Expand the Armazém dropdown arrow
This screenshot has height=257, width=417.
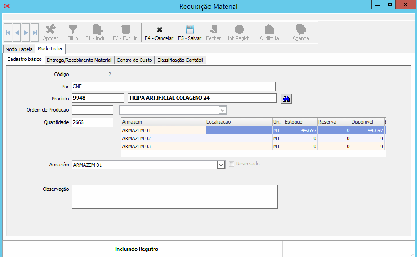221,165
